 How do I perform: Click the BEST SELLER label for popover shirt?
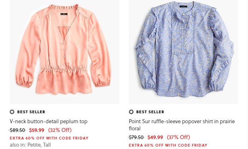150,112
